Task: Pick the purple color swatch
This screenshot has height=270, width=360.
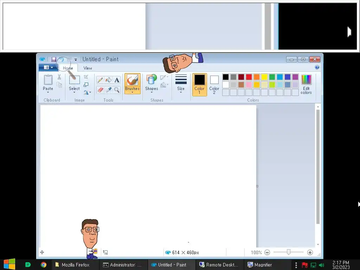Action: (x=295, y=77)
